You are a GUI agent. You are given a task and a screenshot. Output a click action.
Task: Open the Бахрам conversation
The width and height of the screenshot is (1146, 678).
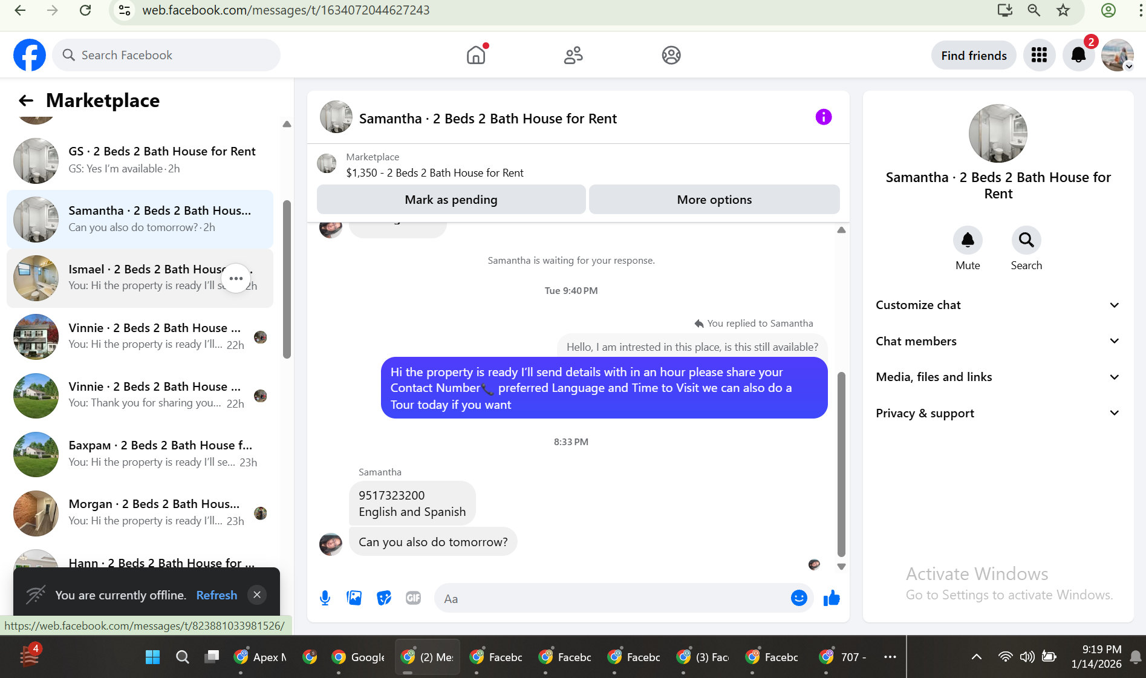[140, 454]
